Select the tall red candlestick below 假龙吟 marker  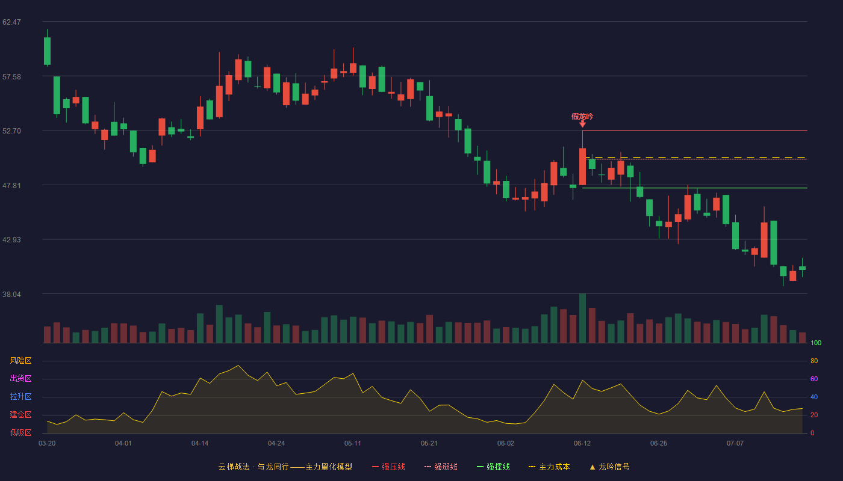pos(582,167)
